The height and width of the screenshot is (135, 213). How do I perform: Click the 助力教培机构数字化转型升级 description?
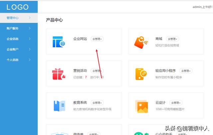(x=93, y=109)
